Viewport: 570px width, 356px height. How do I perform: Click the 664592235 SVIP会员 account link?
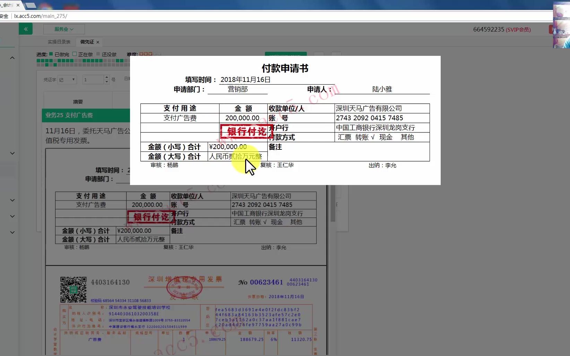501,29
